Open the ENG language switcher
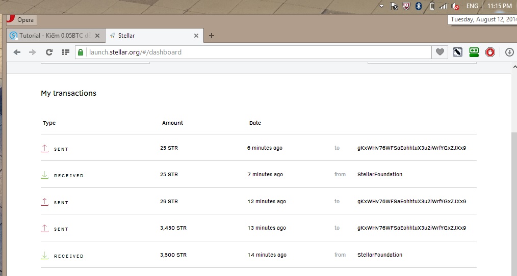 pos(472,6)
